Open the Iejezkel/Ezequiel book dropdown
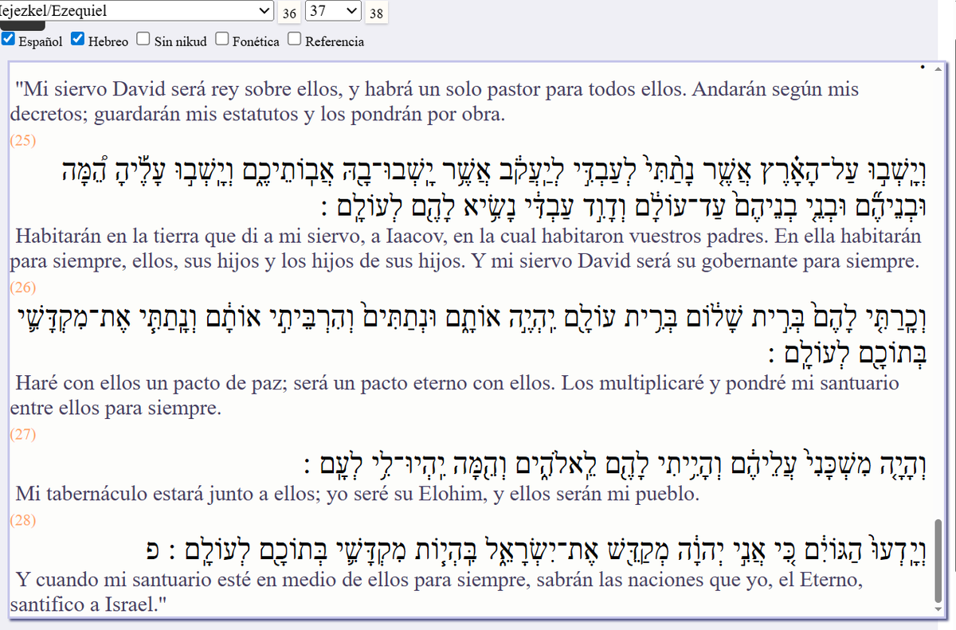 (x=137, y=10)
